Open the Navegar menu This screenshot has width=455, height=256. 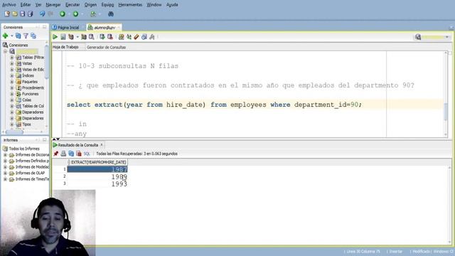(53, 5)
